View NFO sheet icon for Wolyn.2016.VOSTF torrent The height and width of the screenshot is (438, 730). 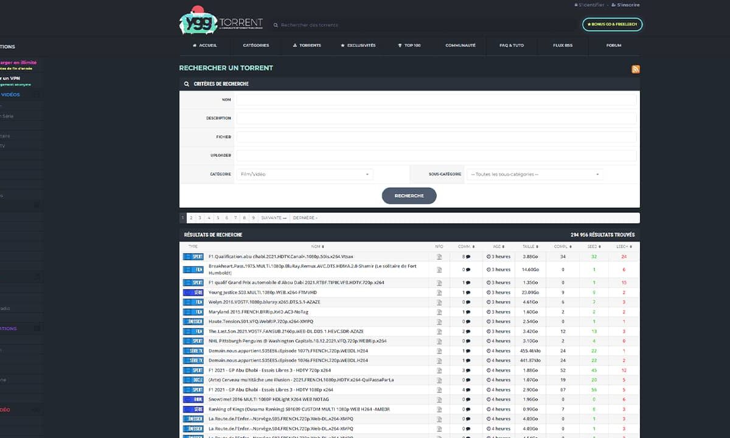click(439, 302)
